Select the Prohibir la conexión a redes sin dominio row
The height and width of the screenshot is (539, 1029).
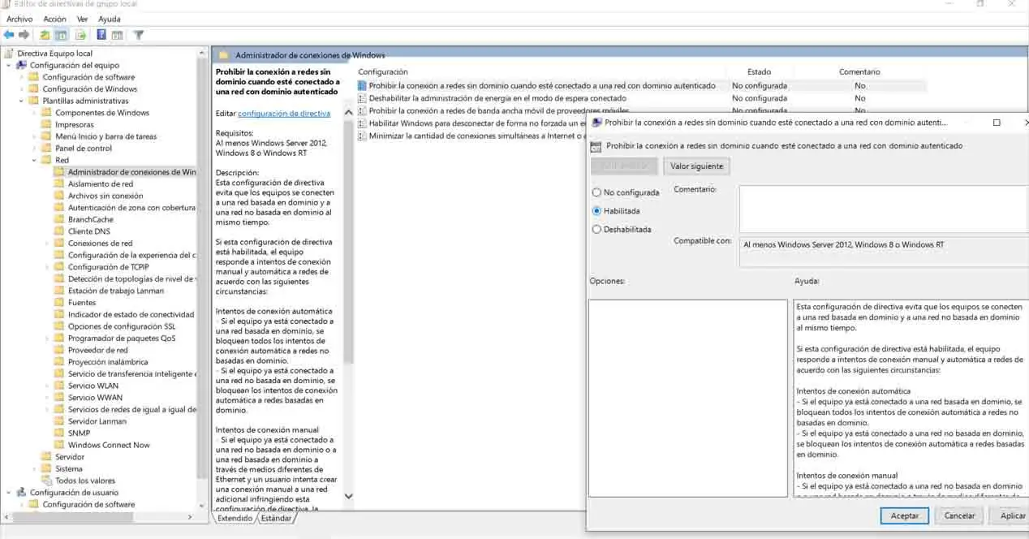point(641,85)
